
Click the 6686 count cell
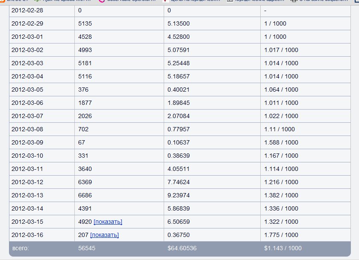tap(85, 195)
